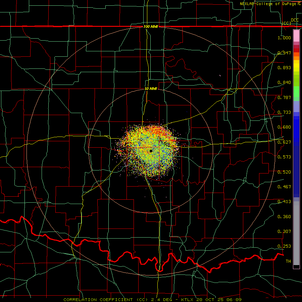Click the 0.307 color scale value
302x302 pixels.
coord(284,232)
